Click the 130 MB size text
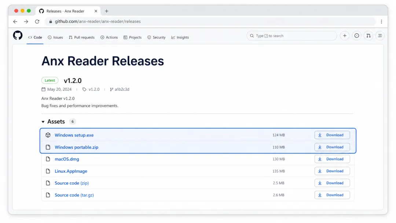The height and width of the screenshot is (223, 396). click(x=279, y=159)
